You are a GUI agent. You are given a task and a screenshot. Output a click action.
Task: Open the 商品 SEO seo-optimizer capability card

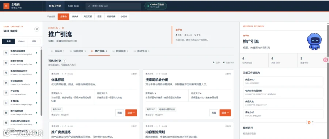[283, 81]
